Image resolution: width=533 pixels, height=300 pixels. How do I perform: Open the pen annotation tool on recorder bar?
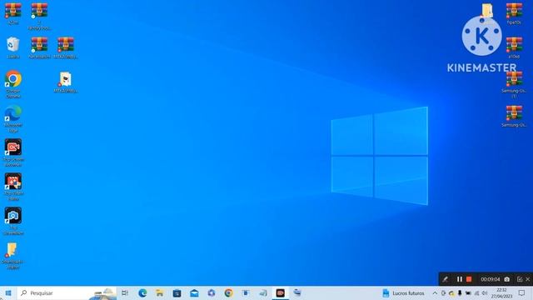pos(445,279)
